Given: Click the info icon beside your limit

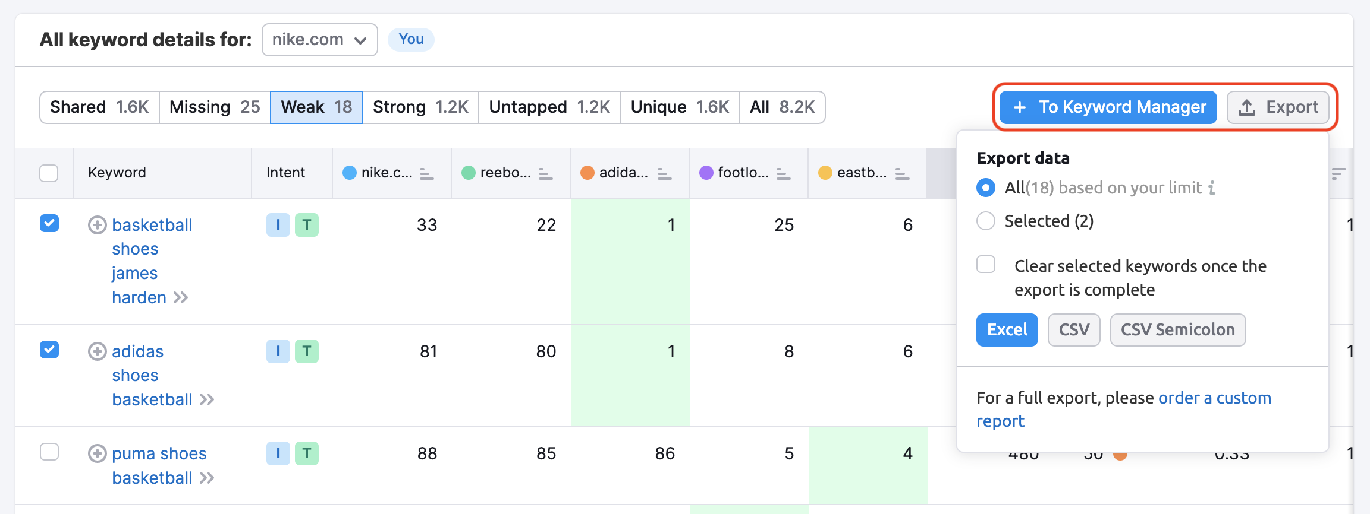Looking at the screenshot, I should point(1212,188).
